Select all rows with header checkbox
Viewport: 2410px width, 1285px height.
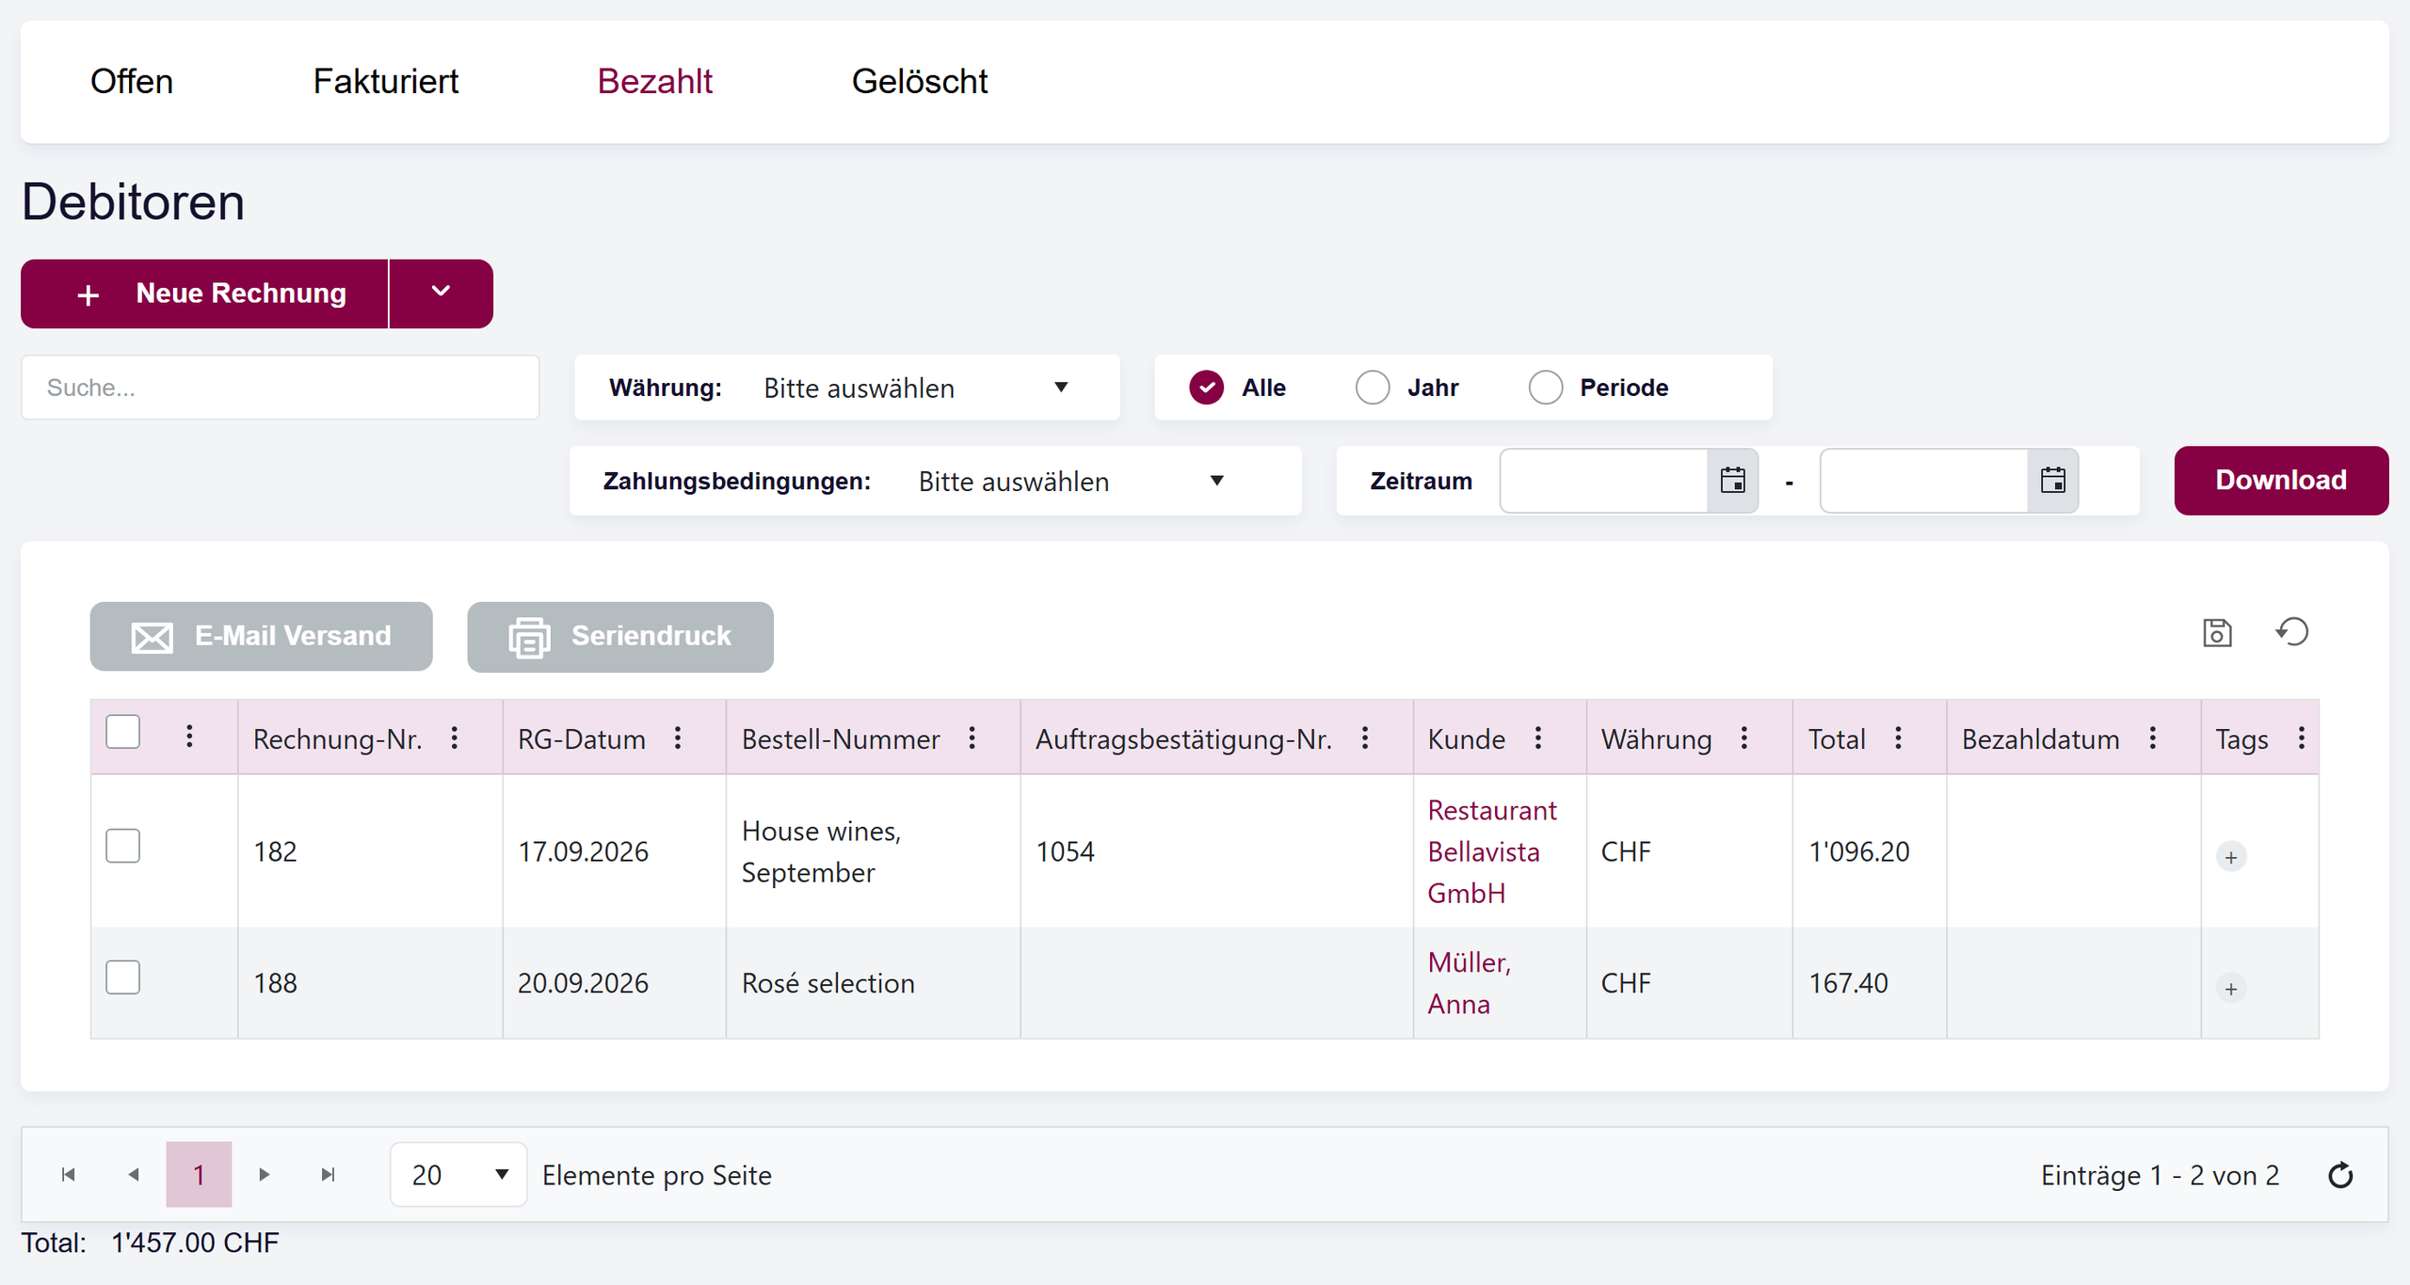click(123, 732)
